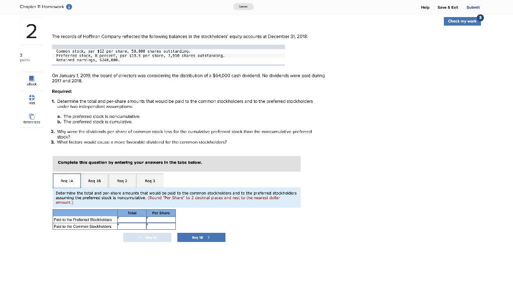
Task: Click 'The preferred stock is noncumulative' line
Action: tap(102, 116)
